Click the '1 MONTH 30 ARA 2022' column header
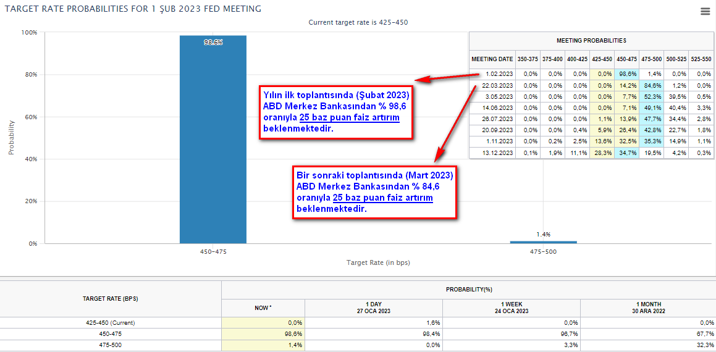This screenshot has height=352, width=716. tap(648, 308)
